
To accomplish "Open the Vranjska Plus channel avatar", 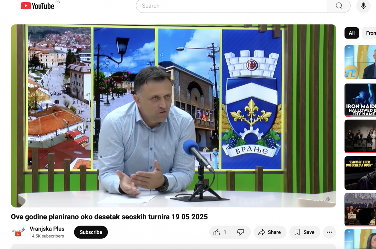I will tap(18, 232).
